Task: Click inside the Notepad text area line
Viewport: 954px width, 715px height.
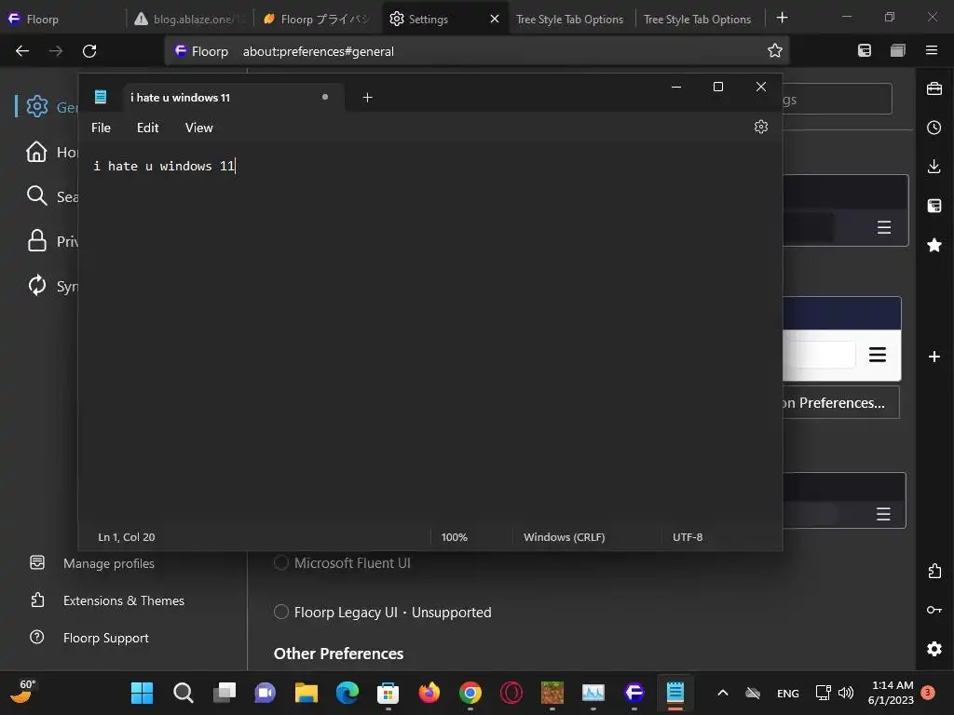Action: click(x=429, y=166)
